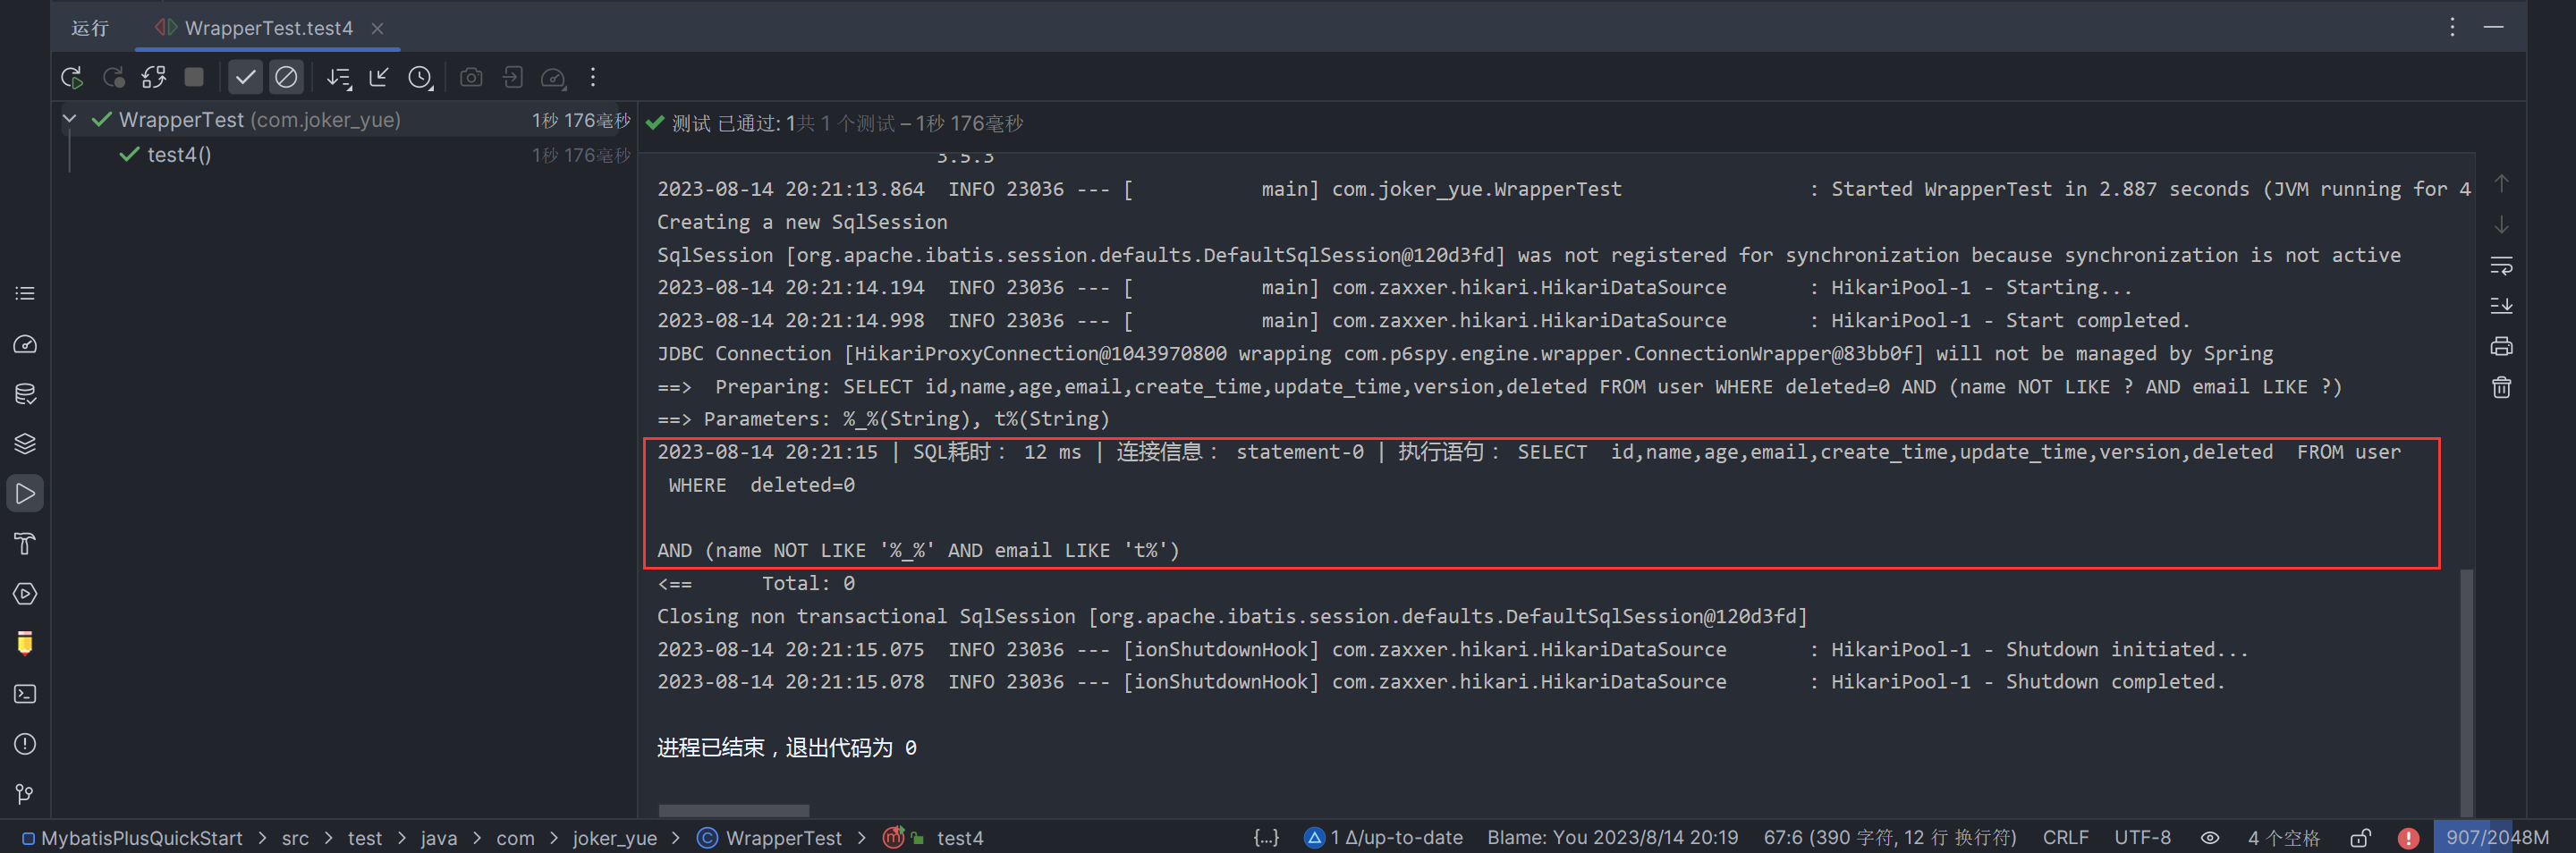Collapse the WrapperTest tree node
The width and height of the screenshot is (2576, 853).
point(69,120)
